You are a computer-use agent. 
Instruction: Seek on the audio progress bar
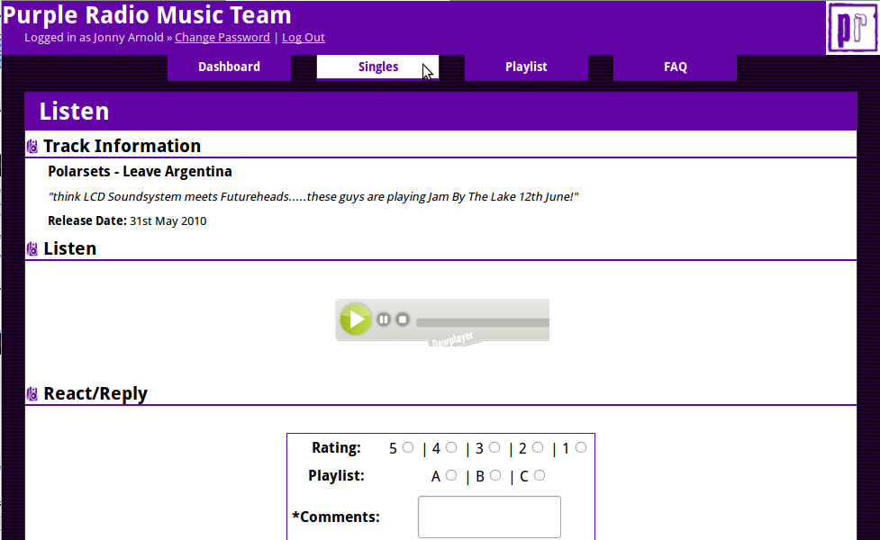click(482, 322)
